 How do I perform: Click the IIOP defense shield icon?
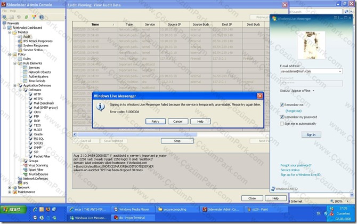[x=30, y=121]
